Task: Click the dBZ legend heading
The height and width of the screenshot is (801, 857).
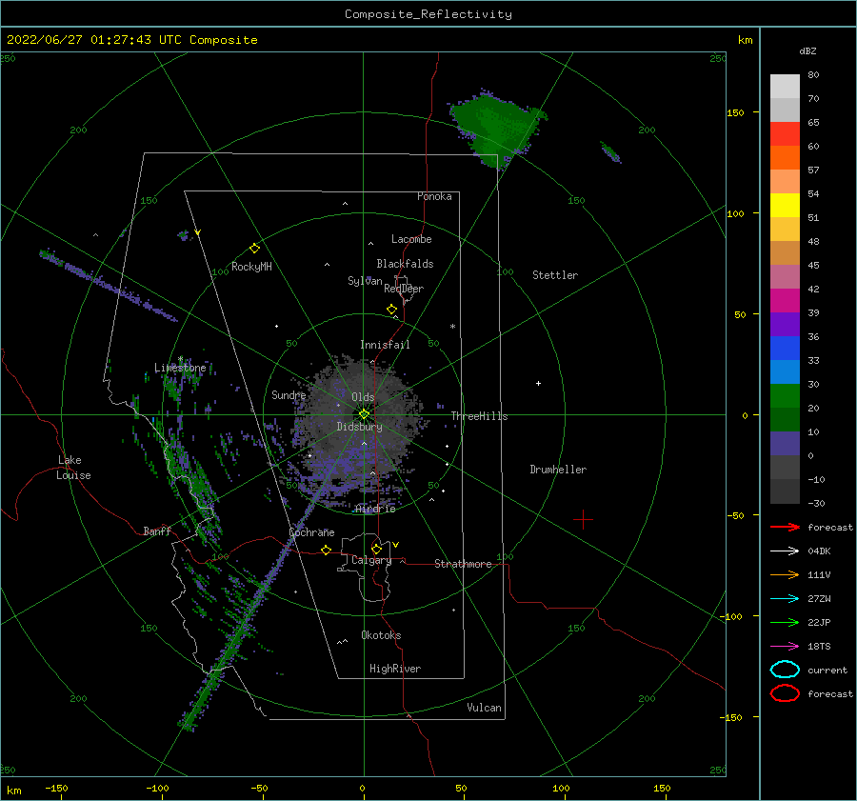Action: (807, 51)
